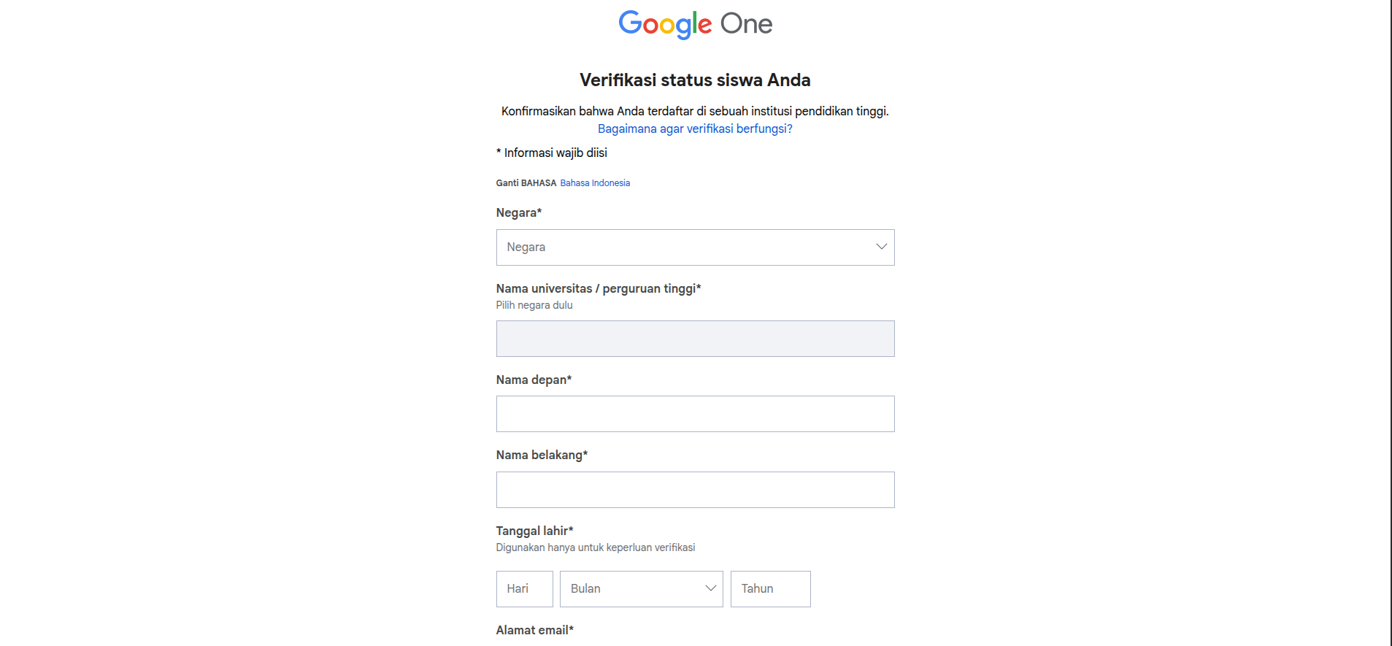This screenshot has width=1392, height=646.
Task: Open the 'Bagaimana agar verifikasi berfungsi?' link
Action: click(695, 129)
